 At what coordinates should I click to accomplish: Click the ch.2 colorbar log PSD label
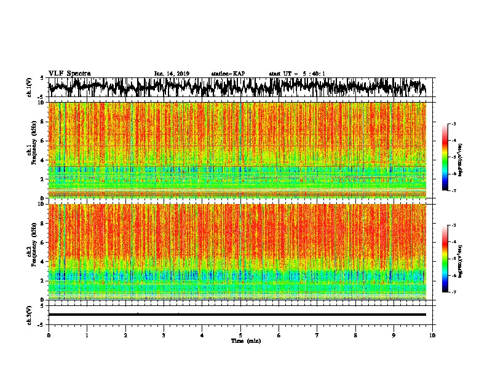coord(461,261)
